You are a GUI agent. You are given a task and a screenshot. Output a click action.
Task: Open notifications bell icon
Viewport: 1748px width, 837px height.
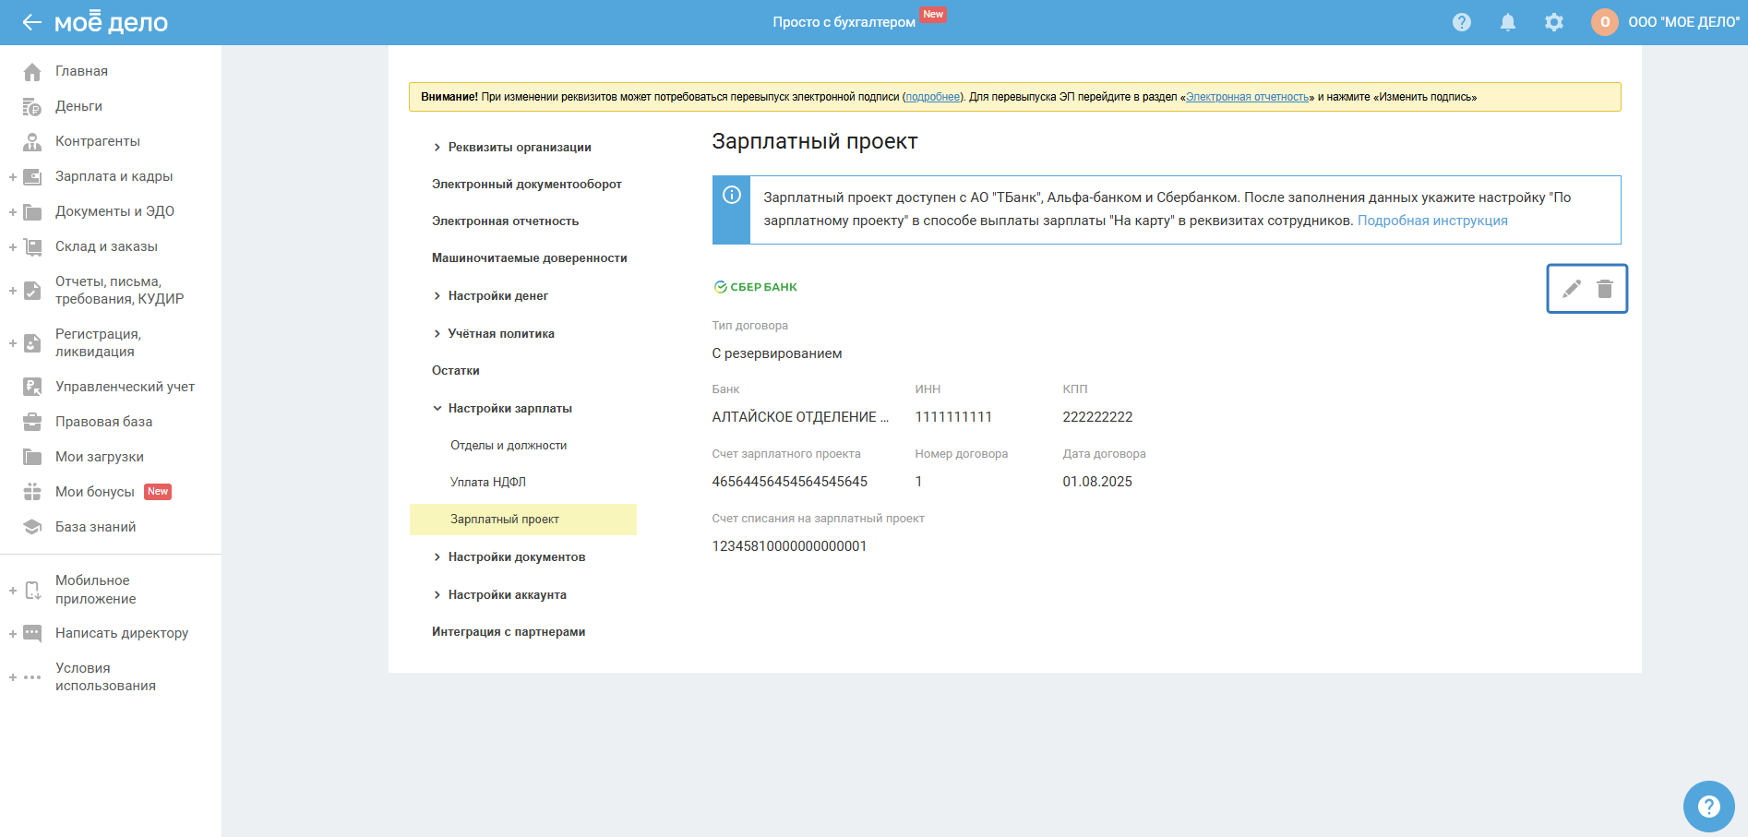1508,22
